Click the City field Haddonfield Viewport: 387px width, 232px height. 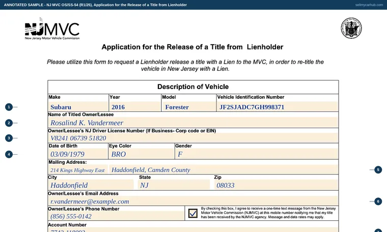pyautogui.click(x=91, y=185)
